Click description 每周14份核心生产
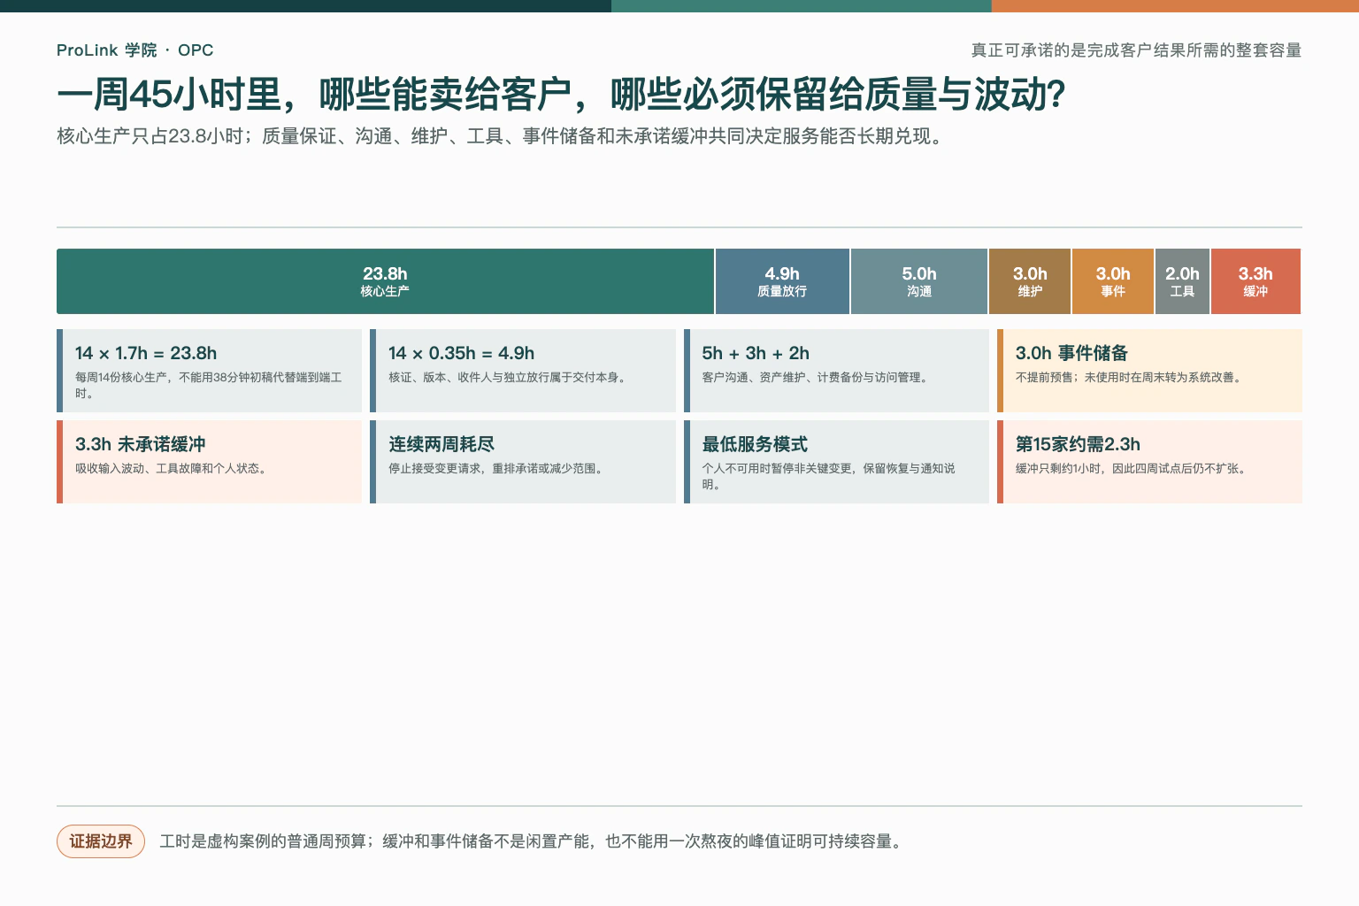Image resolution: width=1359 pixels, height=906 pixels. click(x=208, y=385)
